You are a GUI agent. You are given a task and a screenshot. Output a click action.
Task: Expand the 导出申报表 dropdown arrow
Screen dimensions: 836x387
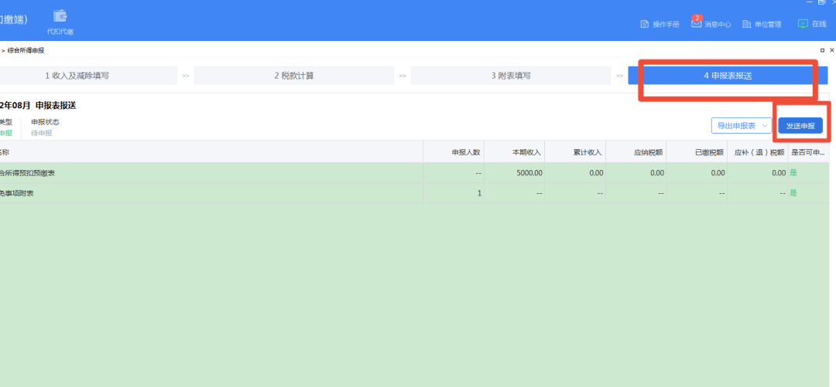coord(766,126)
